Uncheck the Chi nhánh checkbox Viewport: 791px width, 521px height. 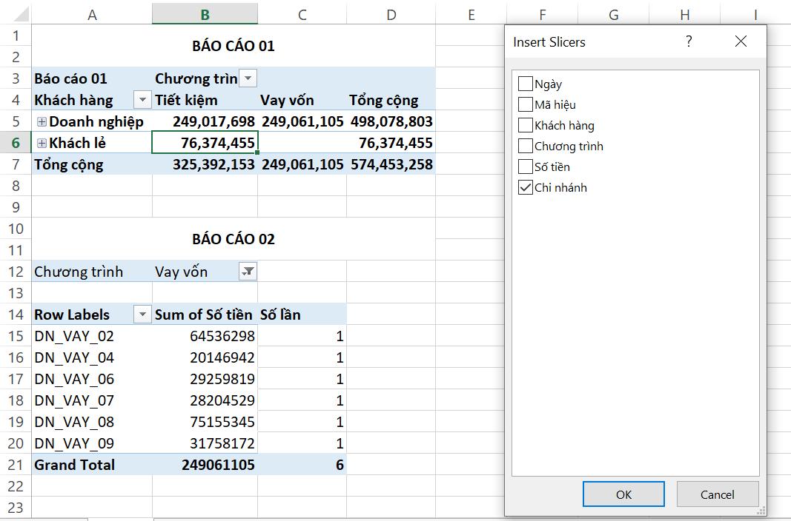click(x=526, y=187)
